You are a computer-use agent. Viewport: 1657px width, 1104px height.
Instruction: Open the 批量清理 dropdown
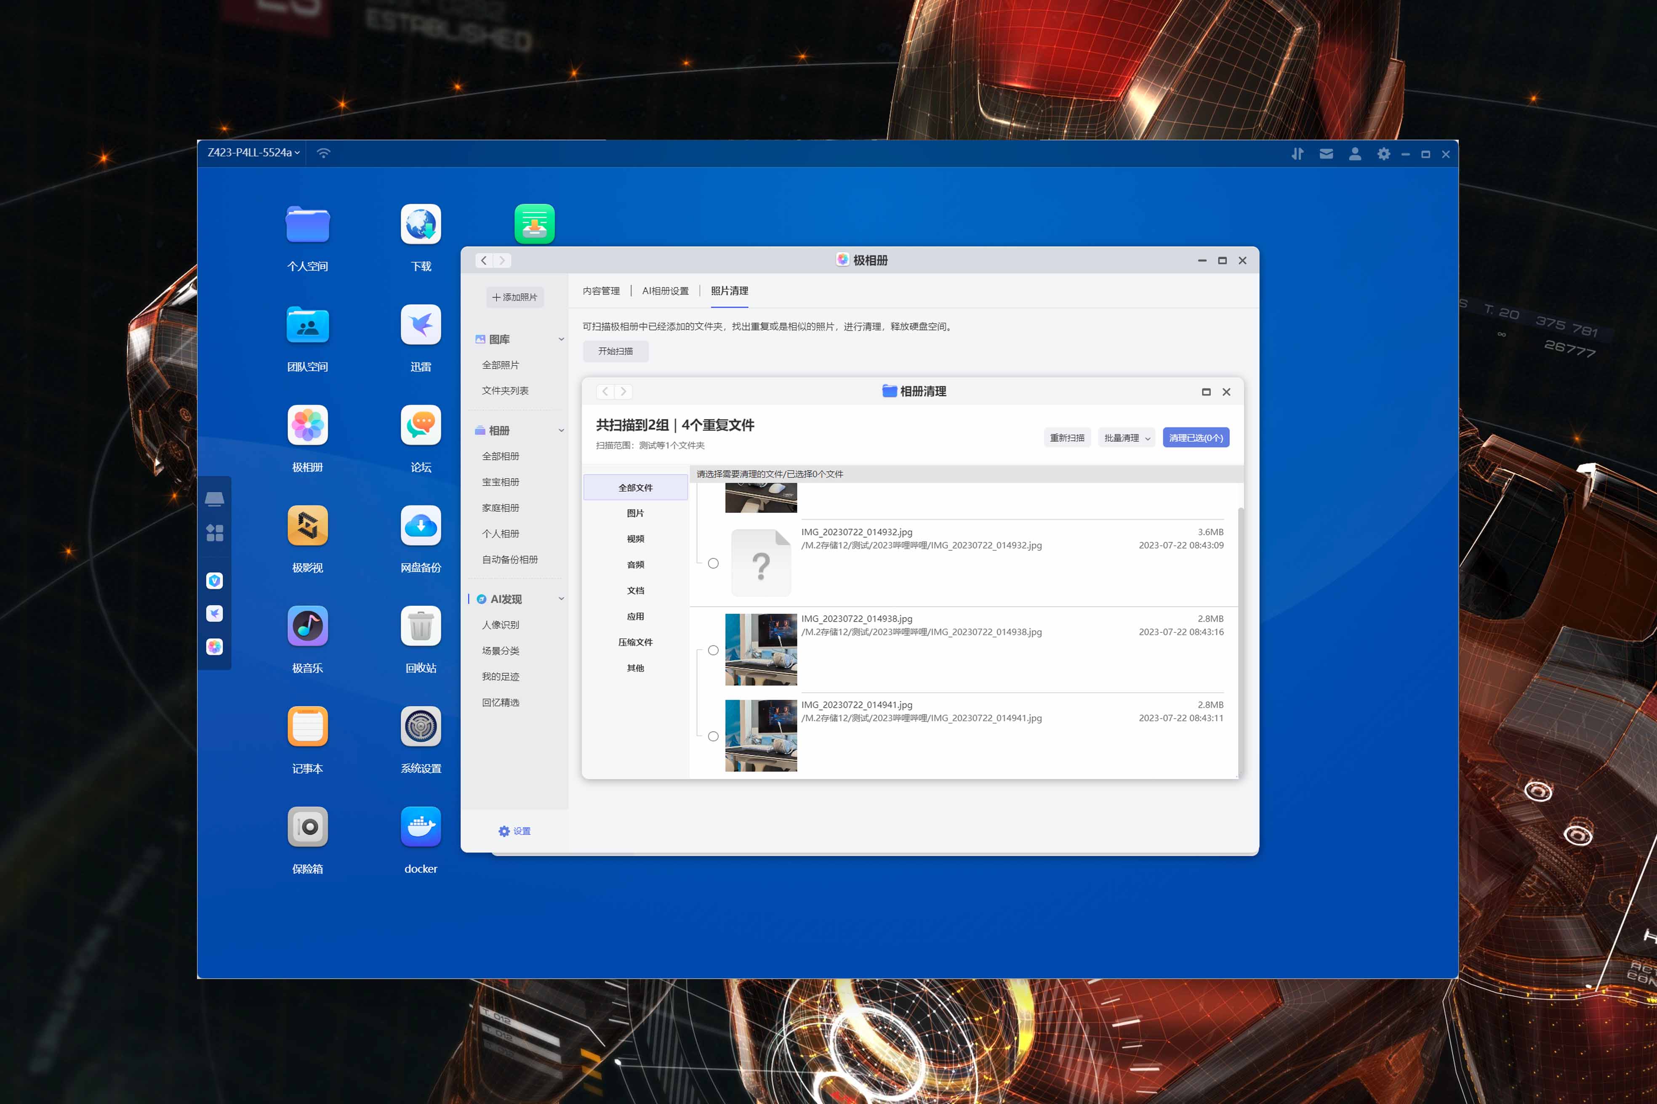[1126, 437]
